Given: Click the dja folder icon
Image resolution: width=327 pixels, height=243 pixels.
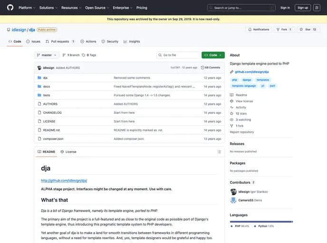Looking at the screenshot, I should point(39,78).
